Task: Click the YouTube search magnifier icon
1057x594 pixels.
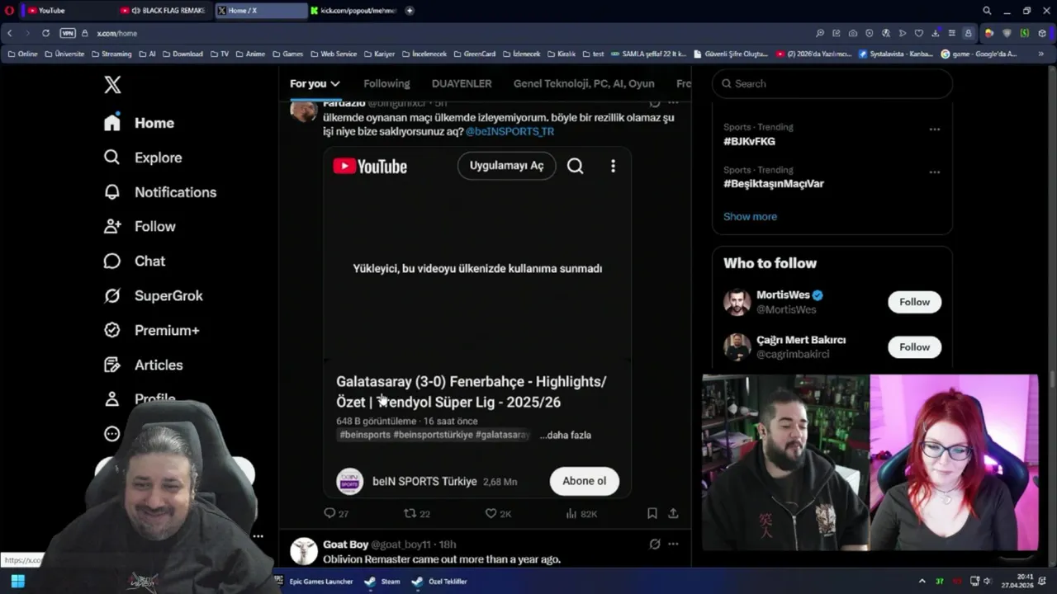Action: [576, 166]
